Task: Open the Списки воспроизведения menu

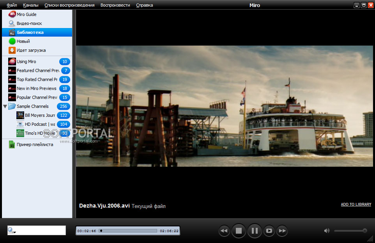Action: pos(69,5)
